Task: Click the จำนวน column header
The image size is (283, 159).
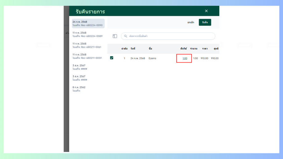Action: click(x=194, y=49)
